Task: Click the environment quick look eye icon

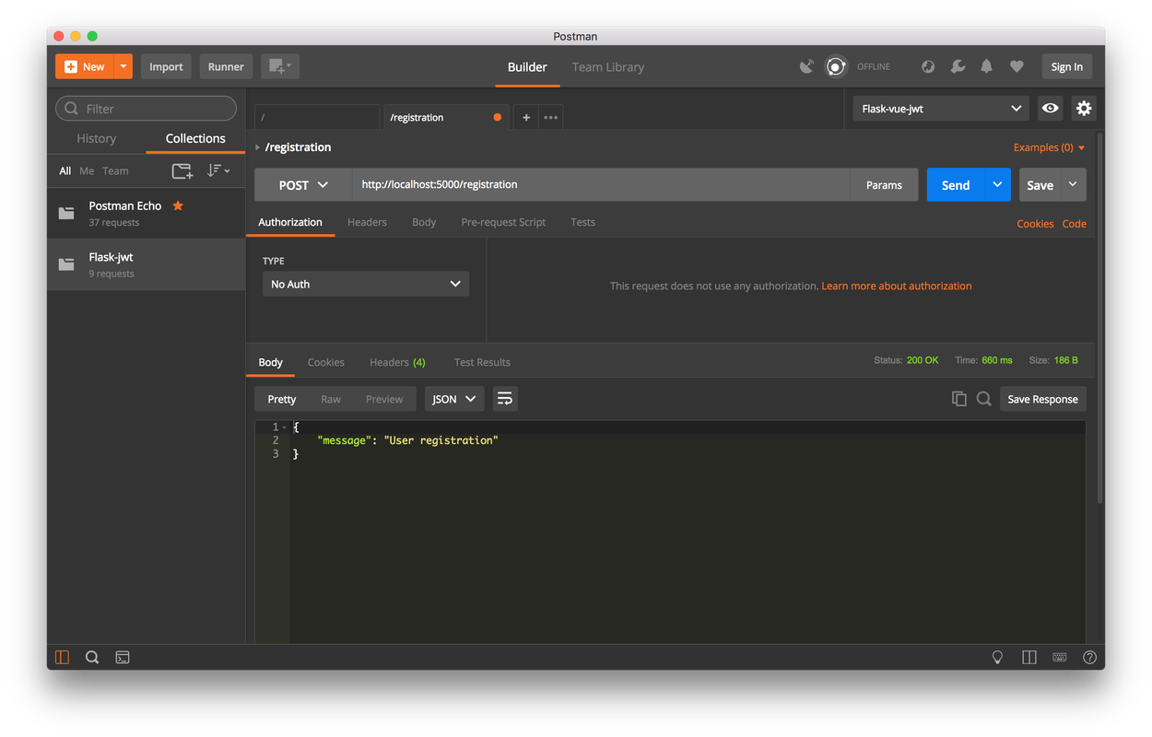Action: 1050,109
